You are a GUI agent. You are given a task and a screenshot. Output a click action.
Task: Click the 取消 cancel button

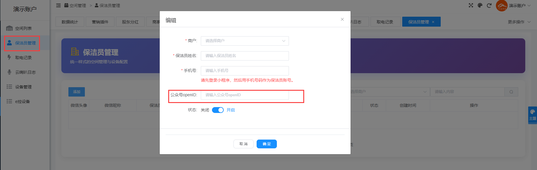point(243,144)
